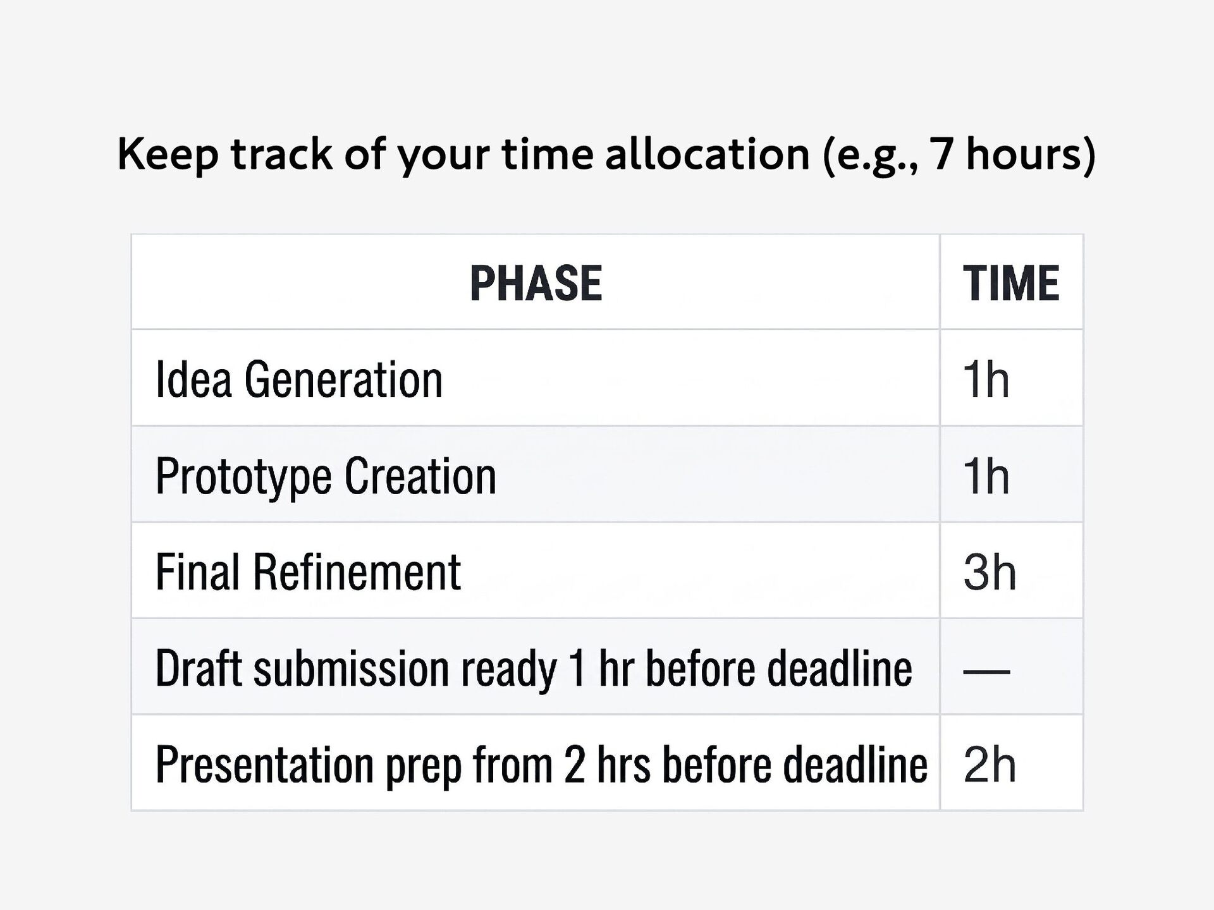Click the word 'allocation' in the title

(708, 154)
